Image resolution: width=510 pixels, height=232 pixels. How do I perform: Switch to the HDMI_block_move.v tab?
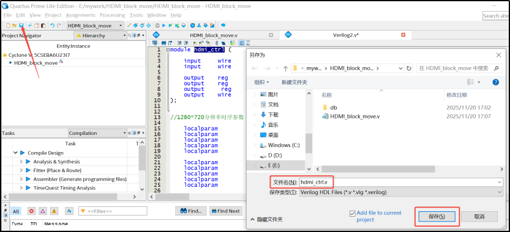click(x=213, y=35)
